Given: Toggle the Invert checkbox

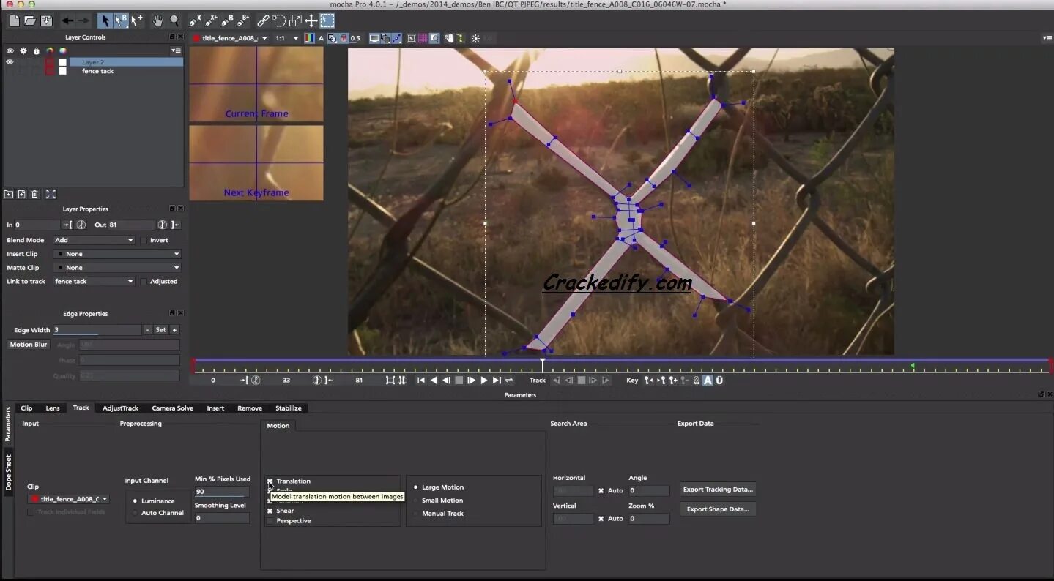Looking at the screenshot, I should pos(144,240).
